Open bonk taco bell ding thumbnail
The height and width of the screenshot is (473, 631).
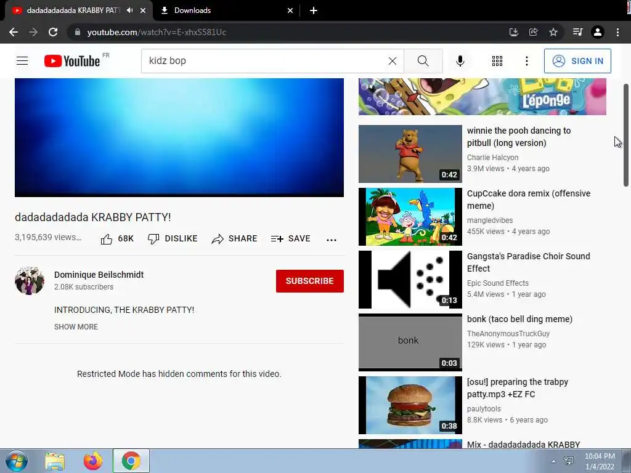pos(410,342)
